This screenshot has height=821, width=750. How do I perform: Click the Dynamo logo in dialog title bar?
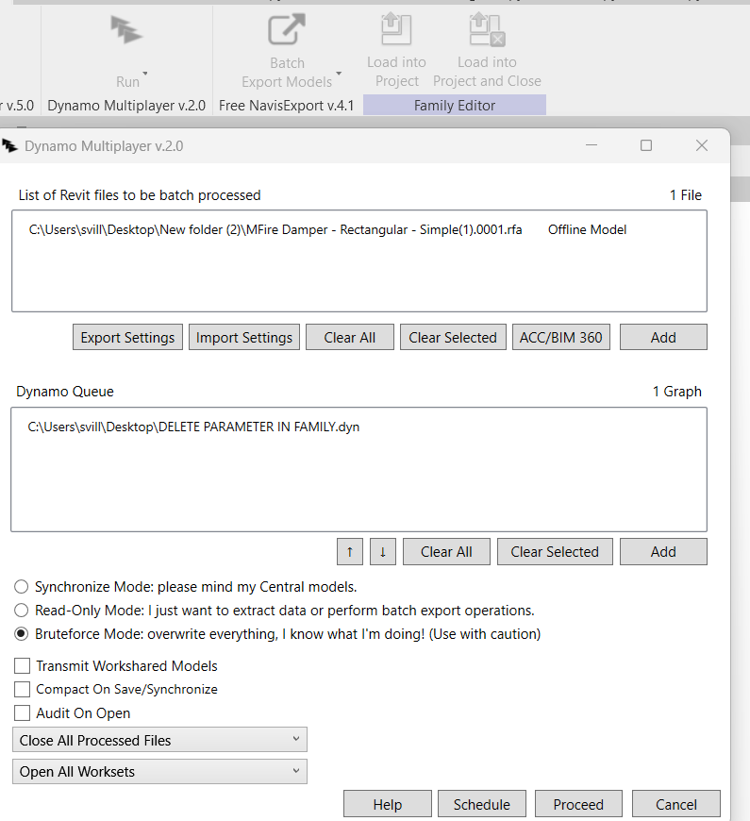coord(9,145)
